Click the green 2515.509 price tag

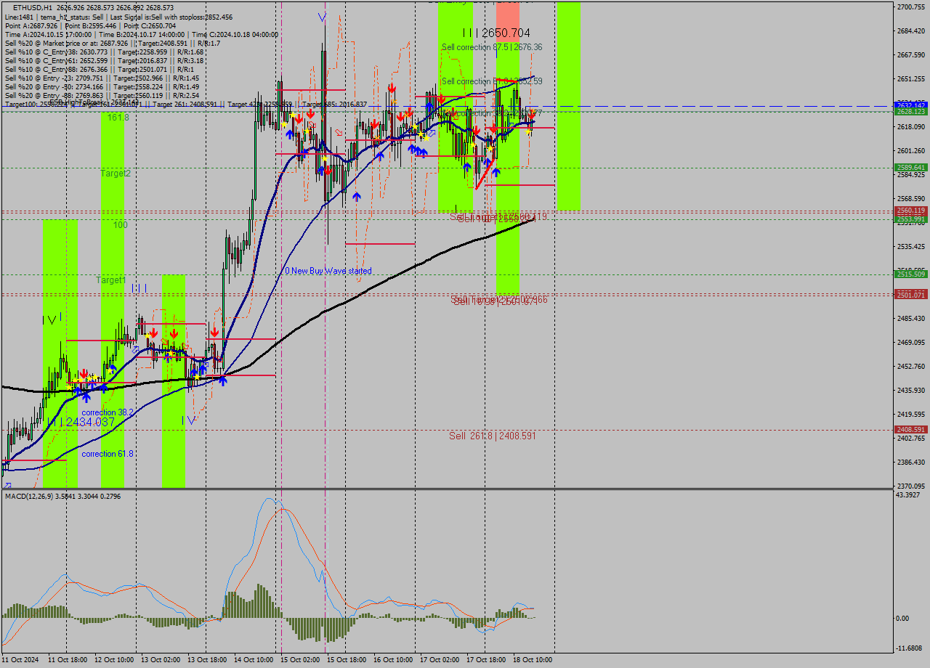[910, 274]
